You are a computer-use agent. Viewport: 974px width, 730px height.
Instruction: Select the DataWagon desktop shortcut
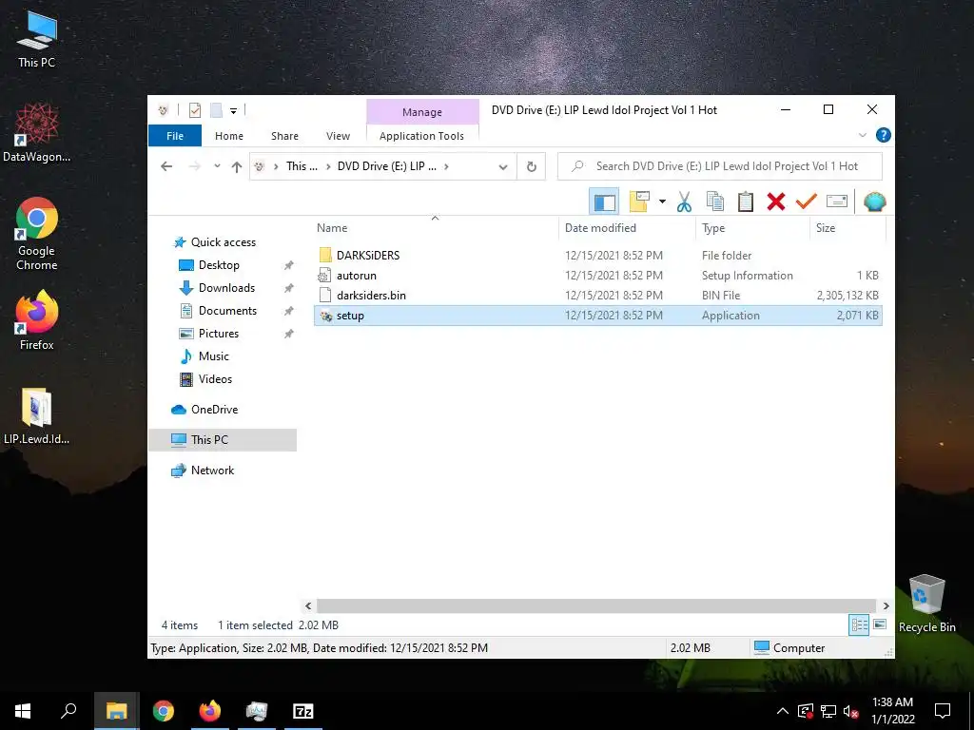click(x=37, y=133)
